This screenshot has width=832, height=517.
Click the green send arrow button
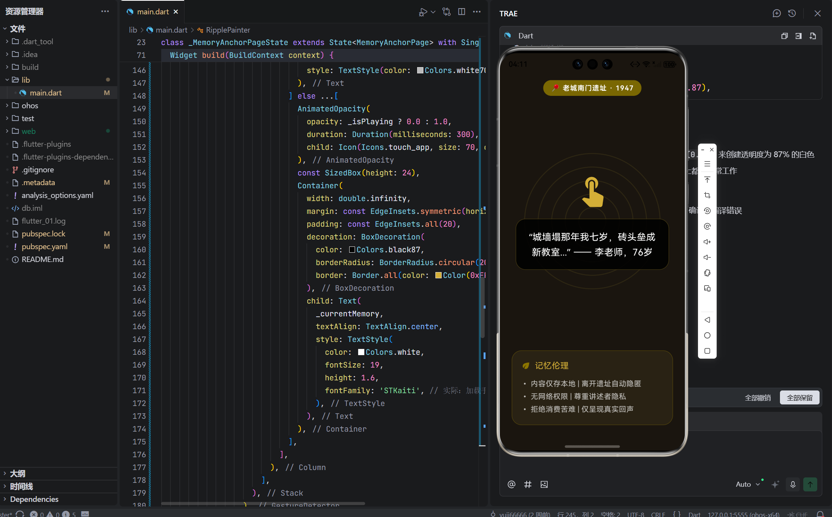[810, 484]
